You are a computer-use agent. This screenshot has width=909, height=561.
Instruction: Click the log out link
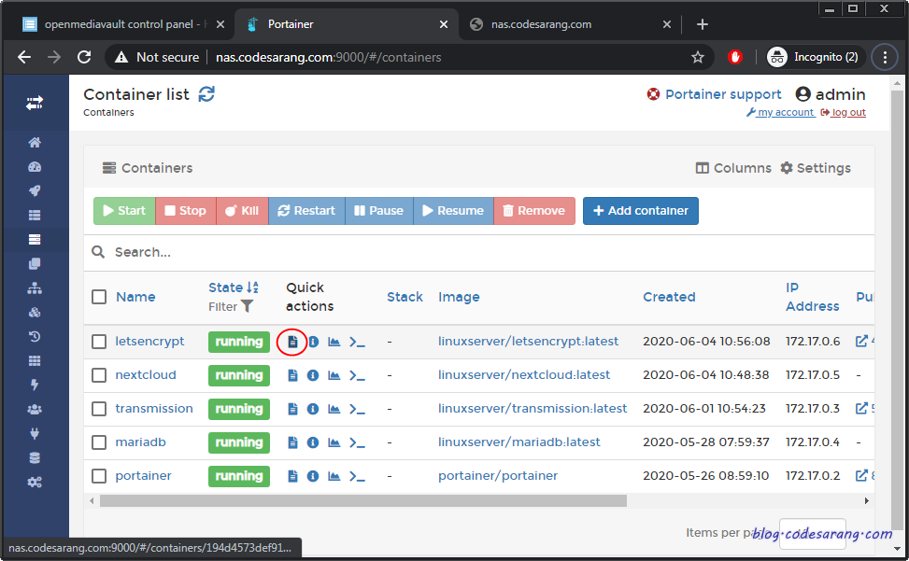coord(844,112)
